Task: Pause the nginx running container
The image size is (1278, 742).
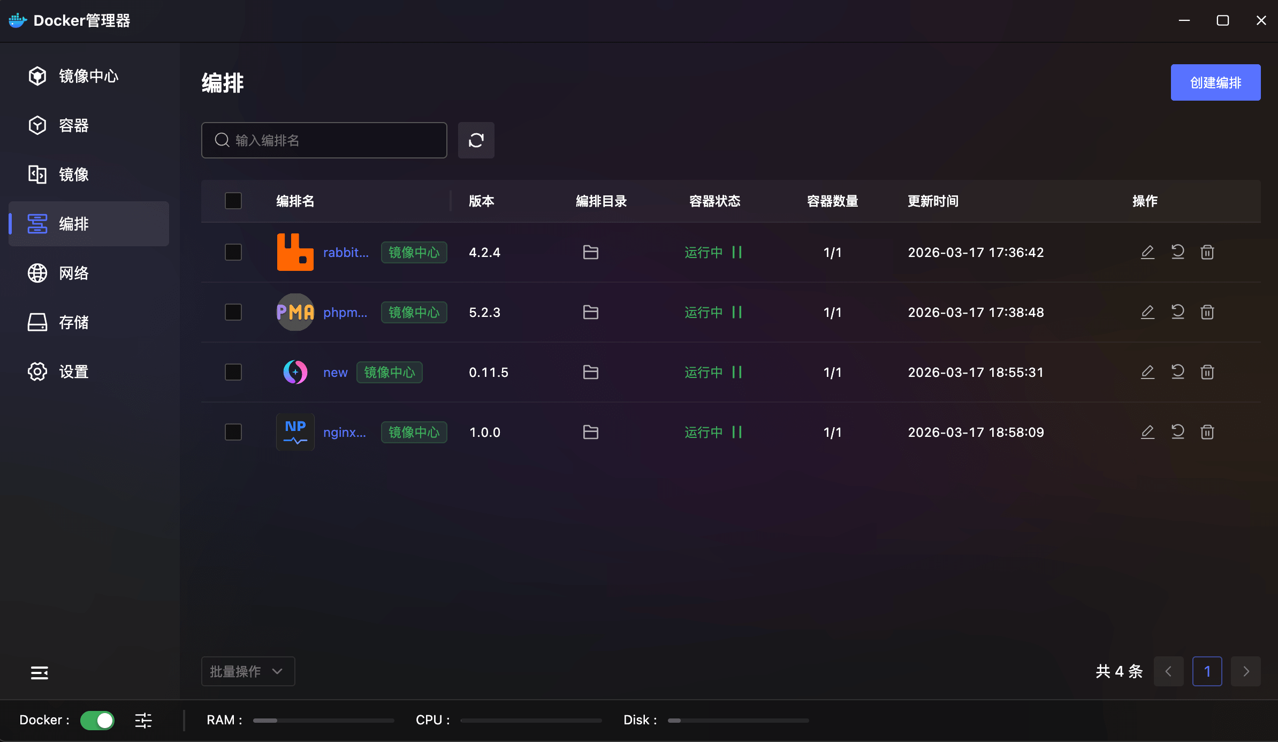Action: tap(737, 432)
